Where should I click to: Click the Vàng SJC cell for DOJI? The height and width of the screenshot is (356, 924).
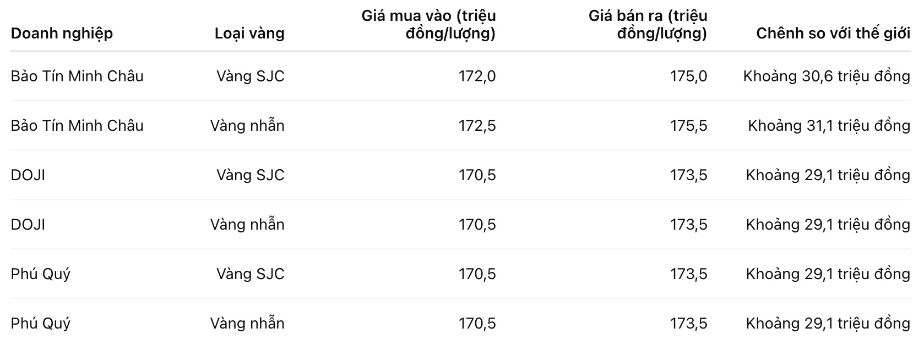tap(250, 175)
